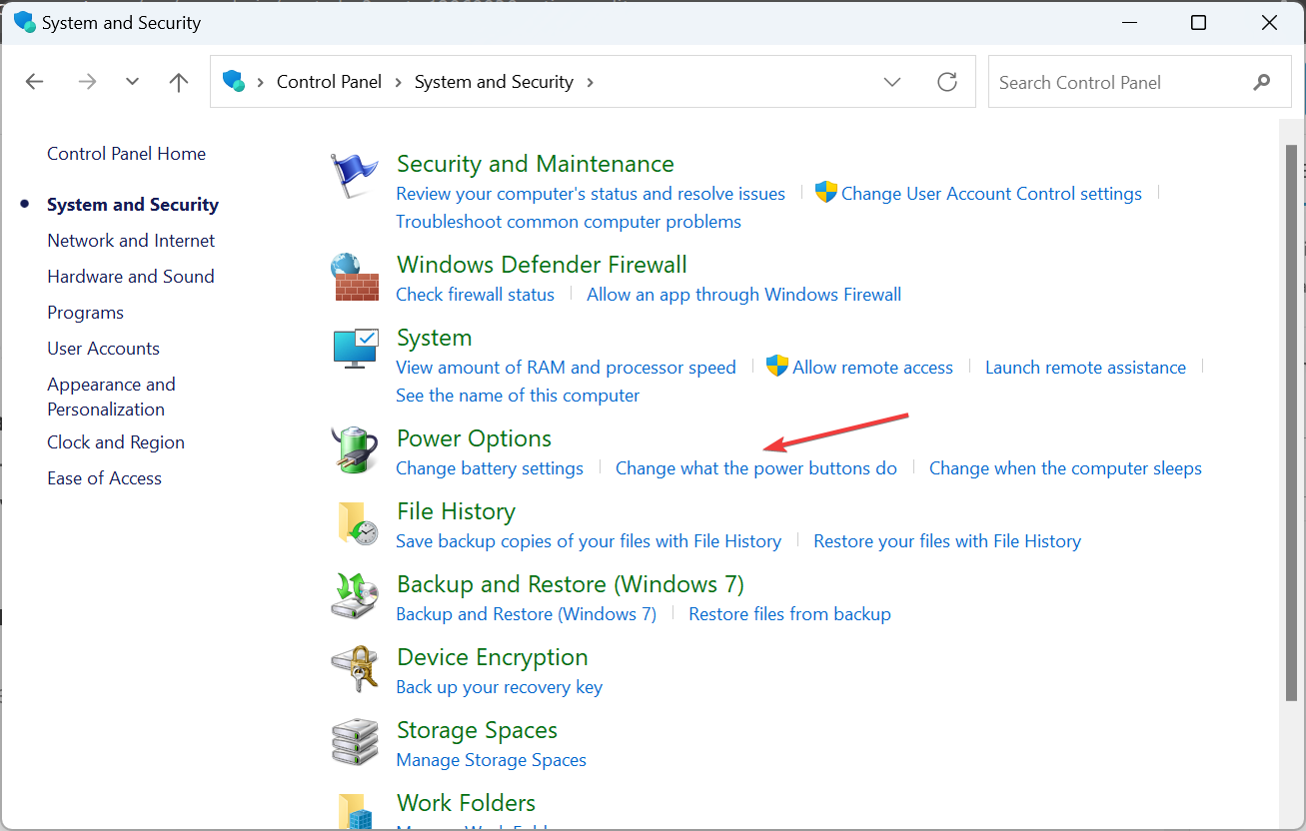The image size is (1306, 831).
Task: Click the vertical scrollbar thumb
Action: (x=1291, y=421)
